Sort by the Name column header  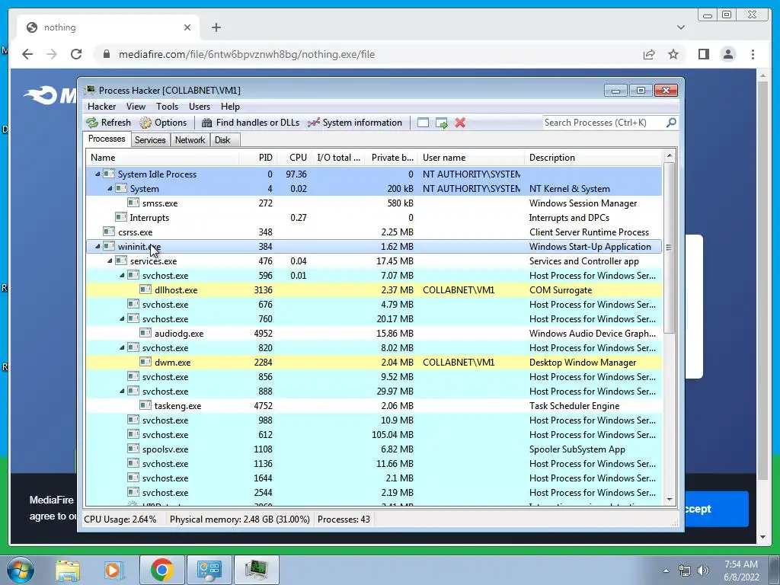coord(162,158)
